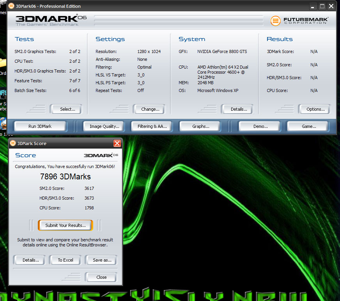
Task: Open Details in the 3DMark Score dialog
Action: tap(30, 260)
